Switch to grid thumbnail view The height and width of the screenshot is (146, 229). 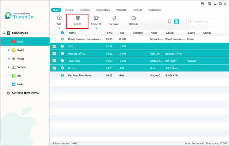click(x=169, y=22)
